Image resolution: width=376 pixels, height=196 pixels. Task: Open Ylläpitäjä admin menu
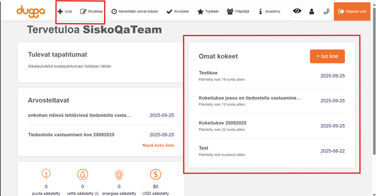pos(238,12)
